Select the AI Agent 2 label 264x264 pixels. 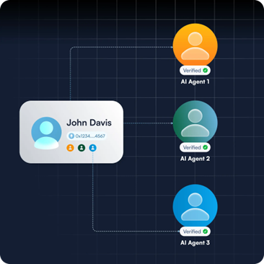(x=195, y=159)
